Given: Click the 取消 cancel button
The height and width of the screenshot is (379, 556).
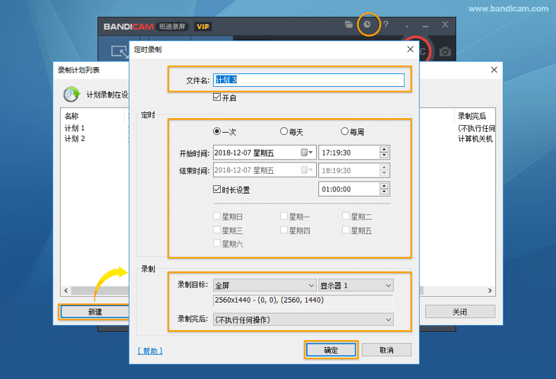Looking at the screenshot, I should pyautogui.click(x=386, y=350).
